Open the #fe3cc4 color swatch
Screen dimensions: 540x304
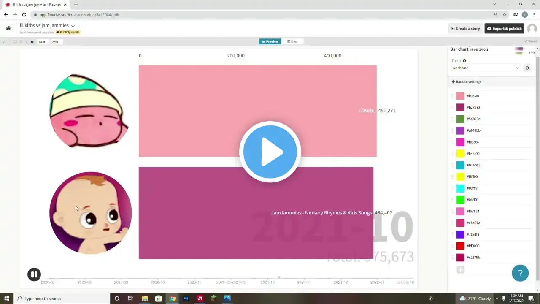click(460, 142)
